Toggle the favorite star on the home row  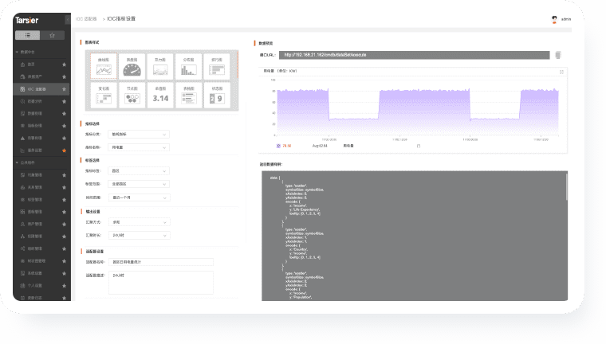[64, 64]
